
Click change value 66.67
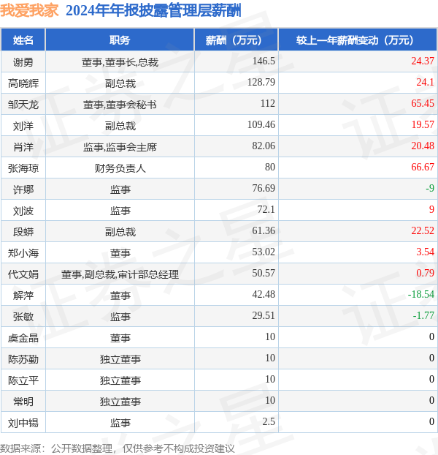(x=423, y=167)
